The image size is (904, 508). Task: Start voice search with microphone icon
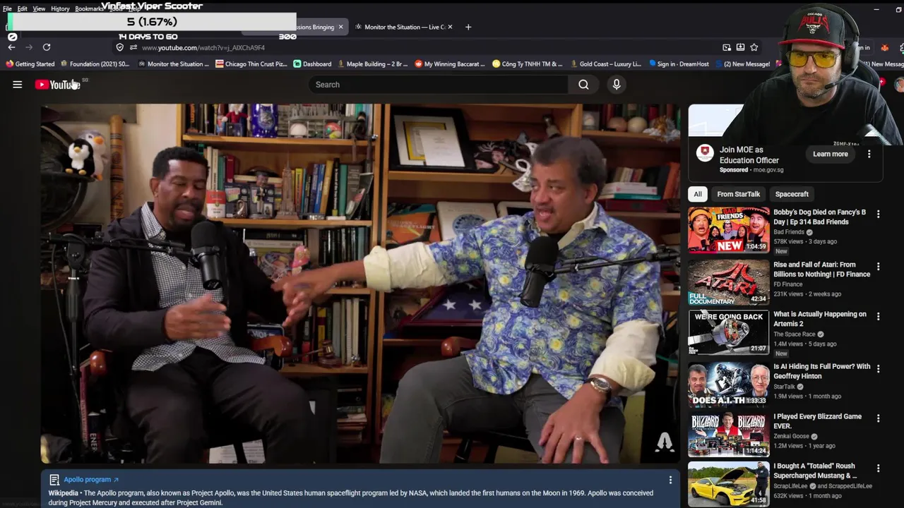[x=617, y=85]
